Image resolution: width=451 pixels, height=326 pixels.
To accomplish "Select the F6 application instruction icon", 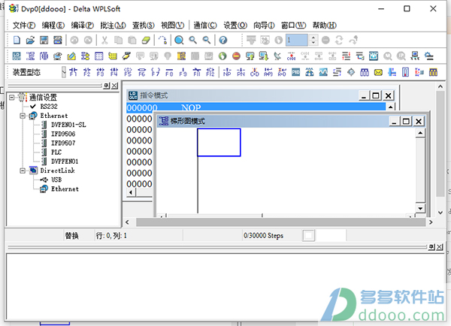I will tap(141, 72).
